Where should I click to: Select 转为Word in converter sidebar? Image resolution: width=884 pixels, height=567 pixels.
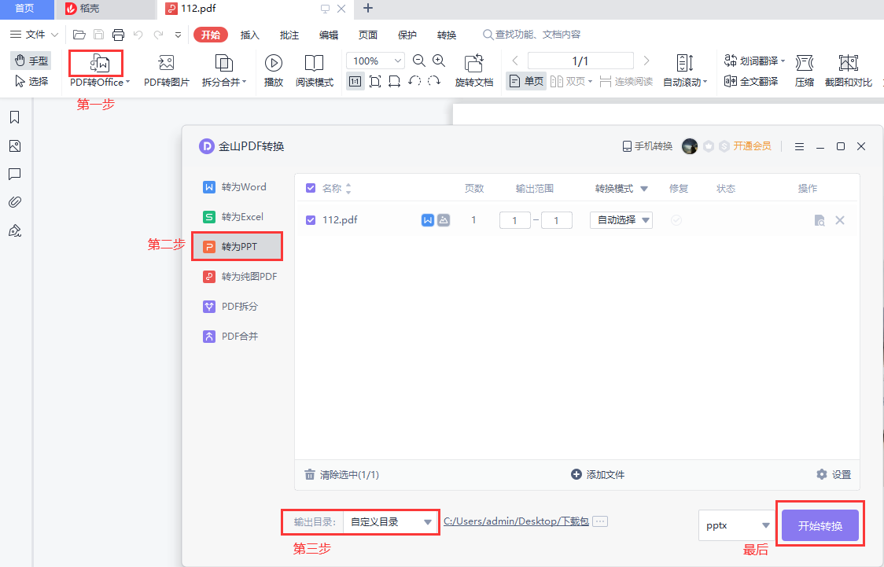tap(235, 186)
